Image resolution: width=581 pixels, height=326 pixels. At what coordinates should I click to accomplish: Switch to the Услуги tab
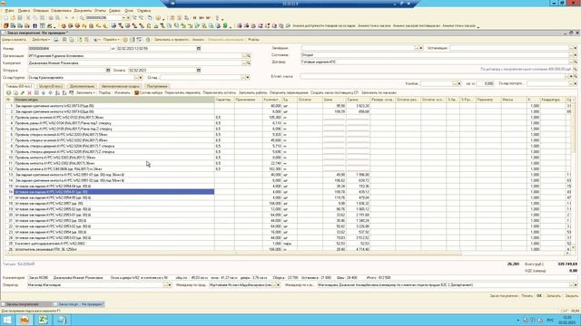(51, 86)
